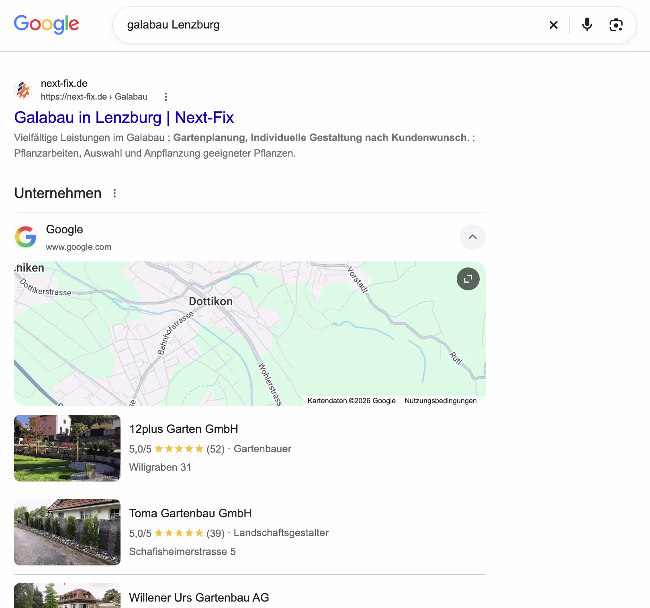The image size is (650, 608).
Task: Open Nutzungsbedingungen link on the map
Action: (x=440, y=401)
